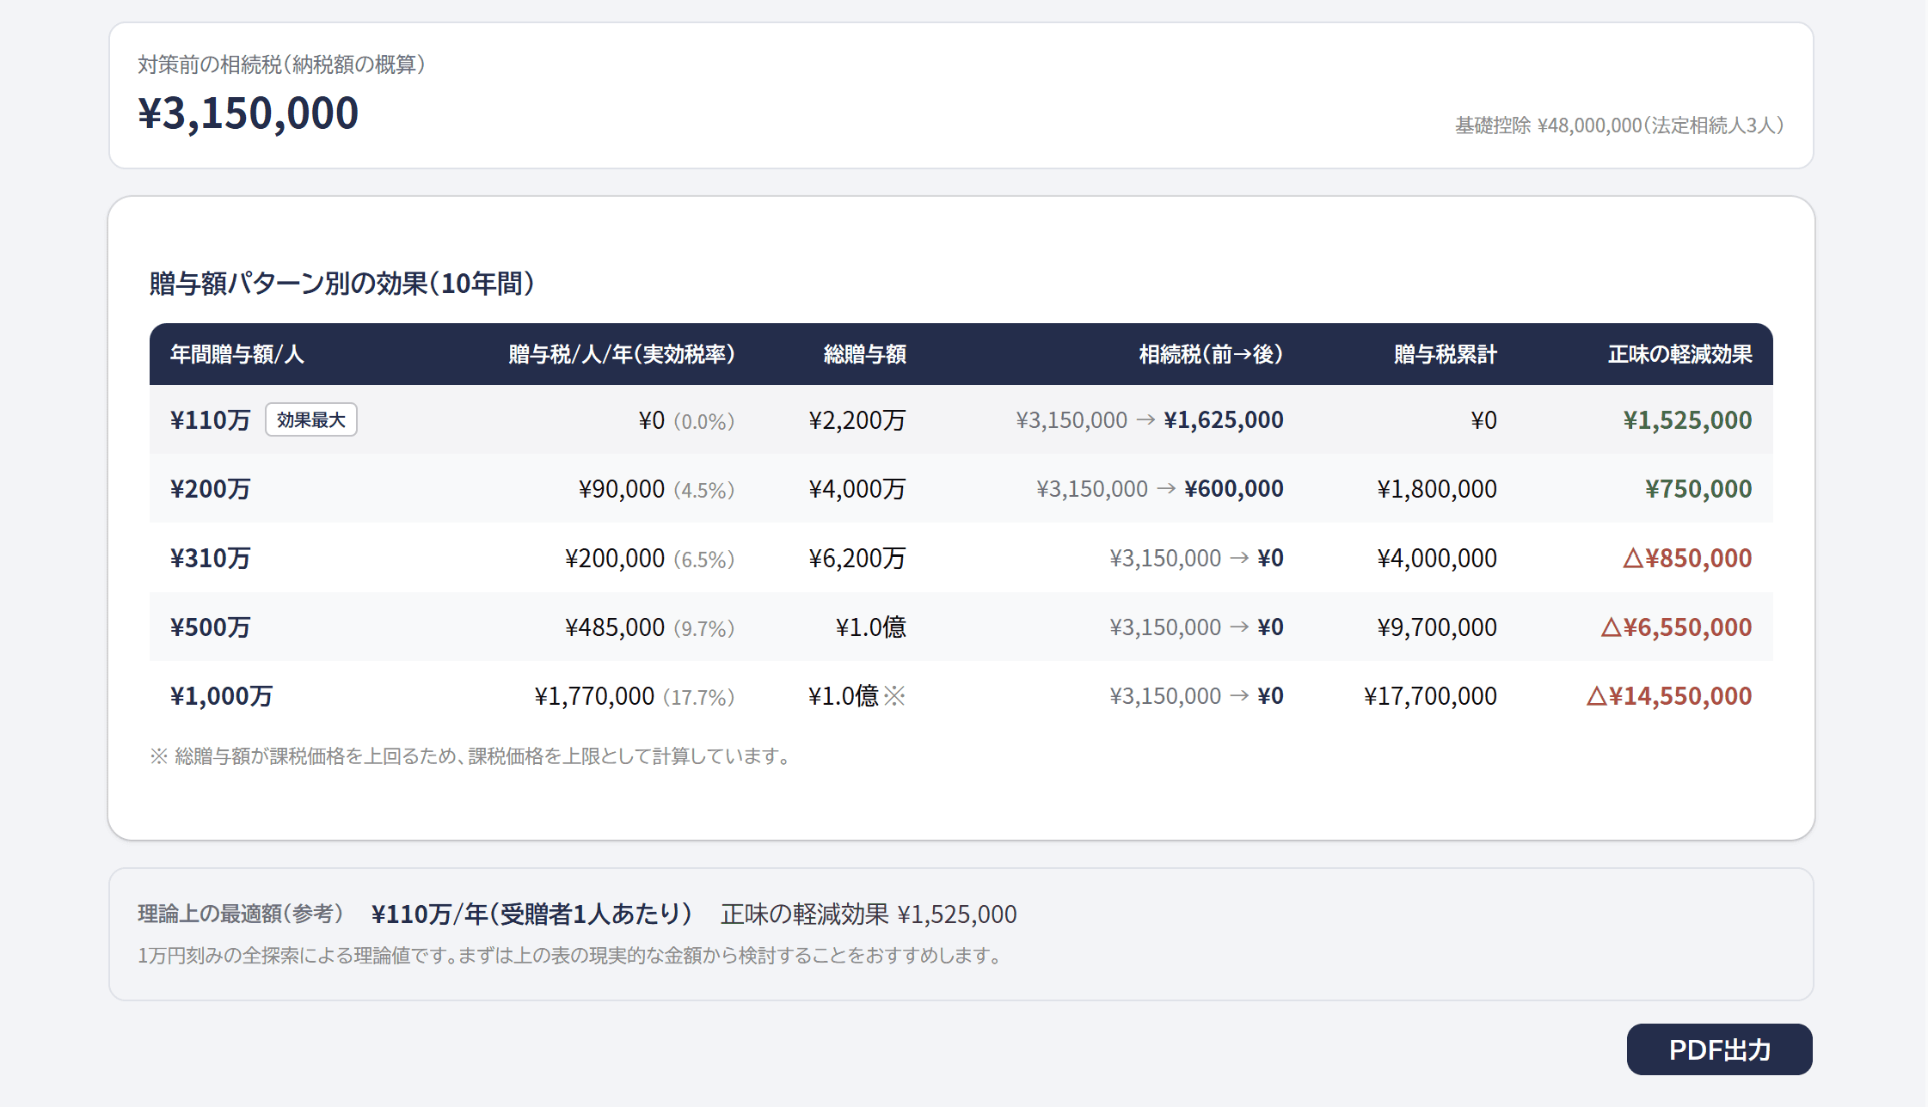The height and width of the screenshot is (1107, 1928).
Task: Click the ¥485,000 (9.7%) gift tax cell
Action: point(649,627)
